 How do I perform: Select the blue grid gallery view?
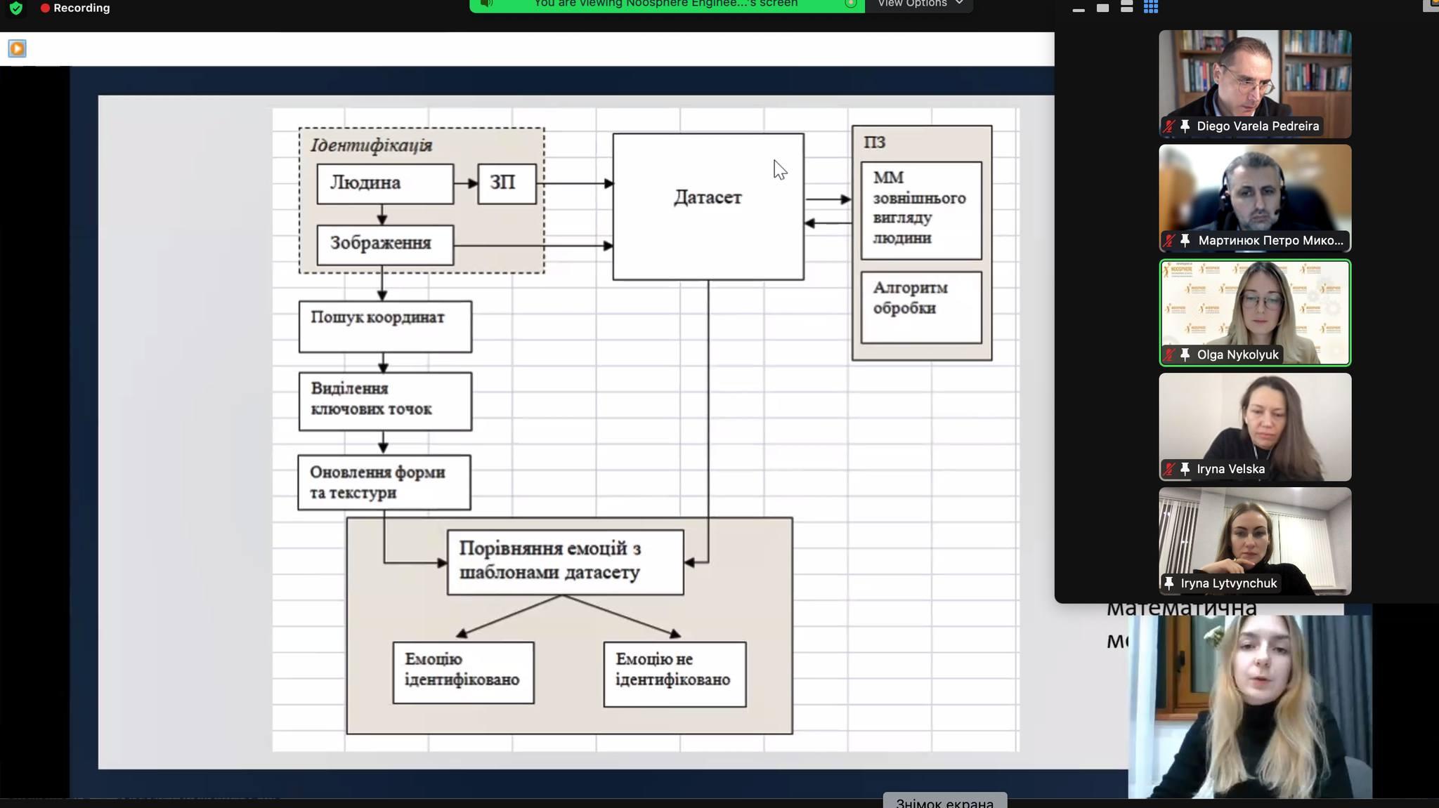click(1151, 7)
